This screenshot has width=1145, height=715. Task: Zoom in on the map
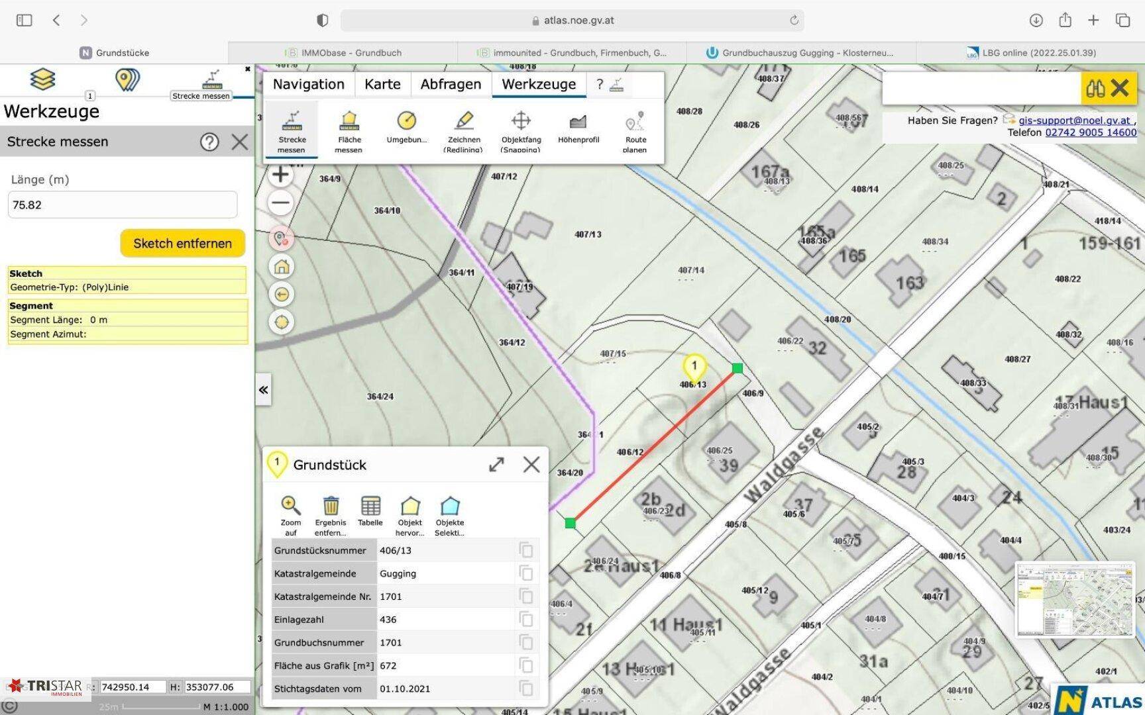(281, 174)
